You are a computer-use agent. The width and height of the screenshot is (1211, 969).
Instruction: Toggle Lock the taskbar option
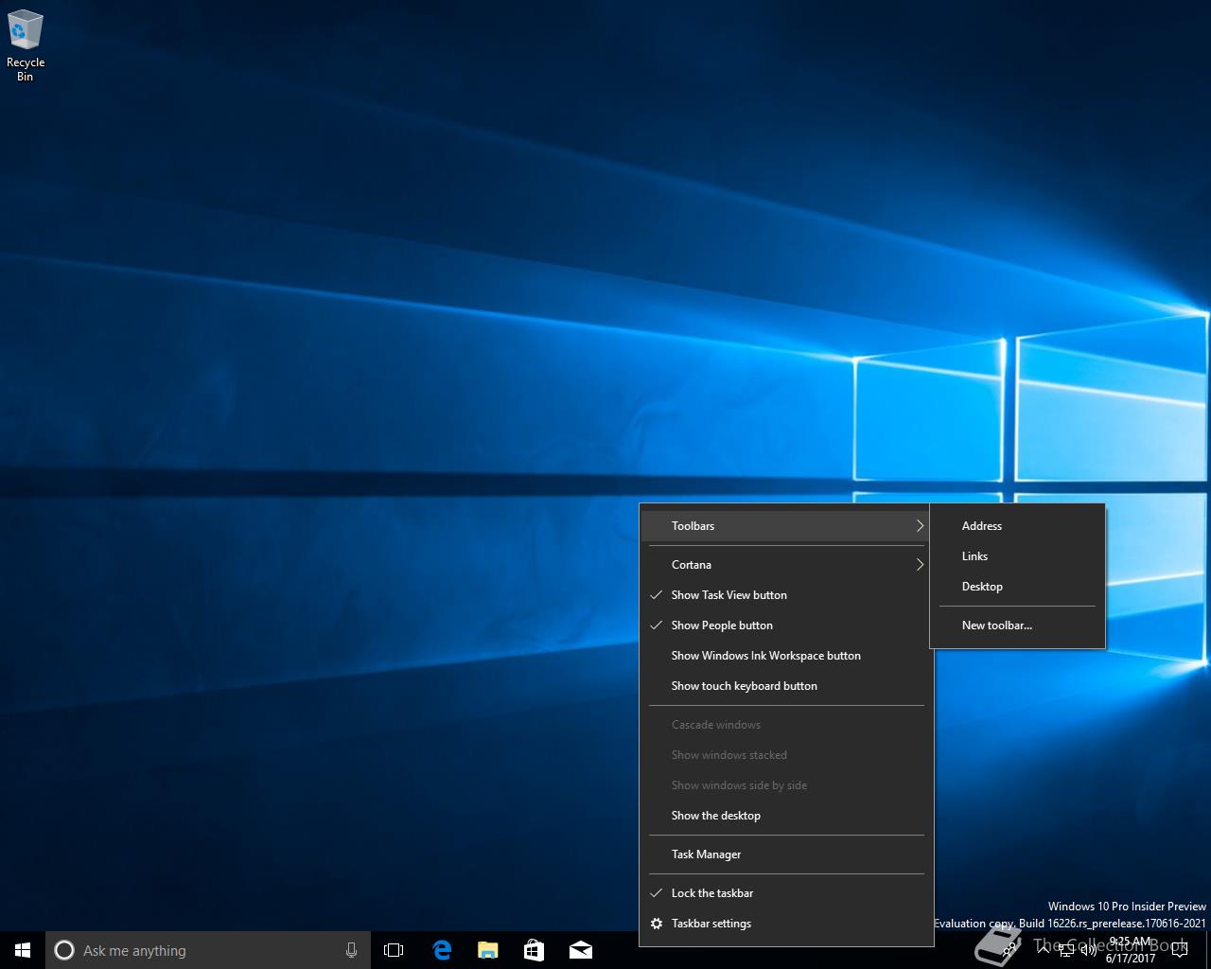coord(712,893)
